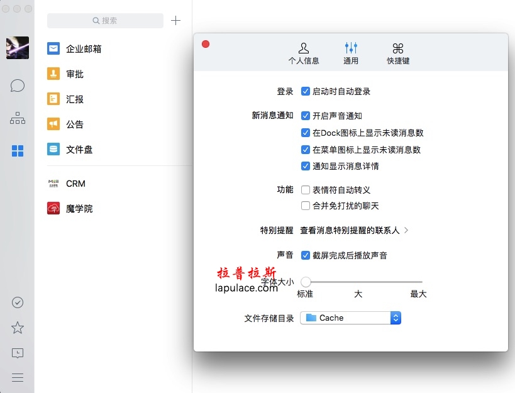Expand 查看消息特别提醒的联系人 chevron
This screenshot has width=515, height=393.
coord(406,230)
